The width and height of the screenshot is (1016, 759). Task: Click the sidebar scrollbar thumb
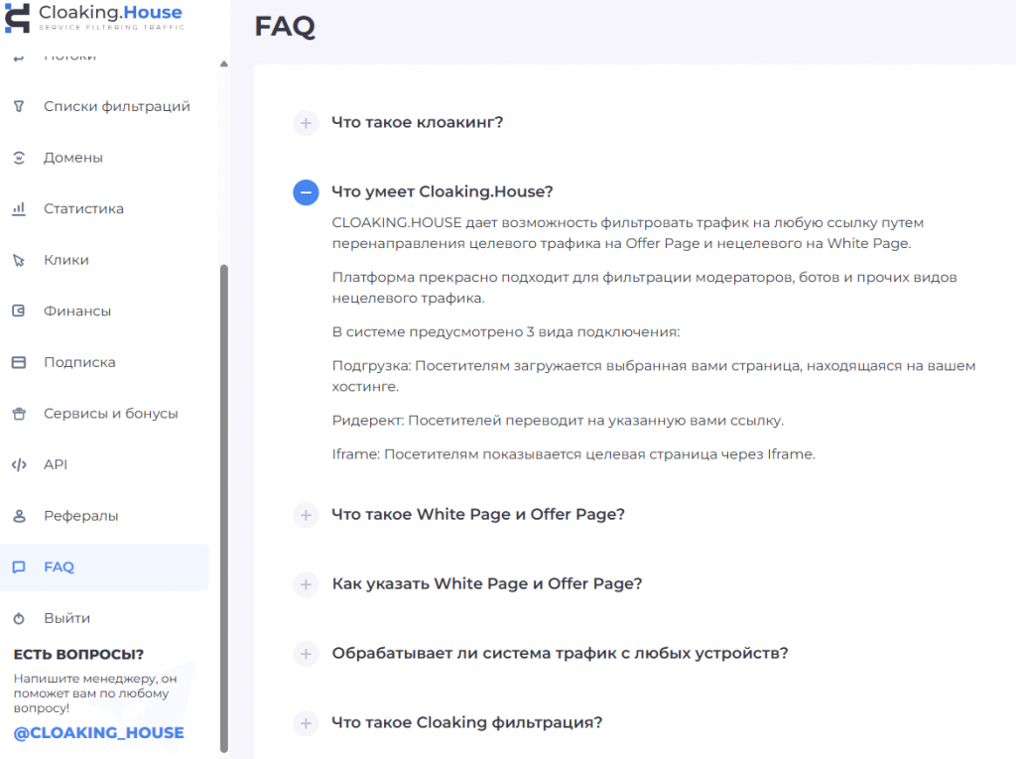224,509
